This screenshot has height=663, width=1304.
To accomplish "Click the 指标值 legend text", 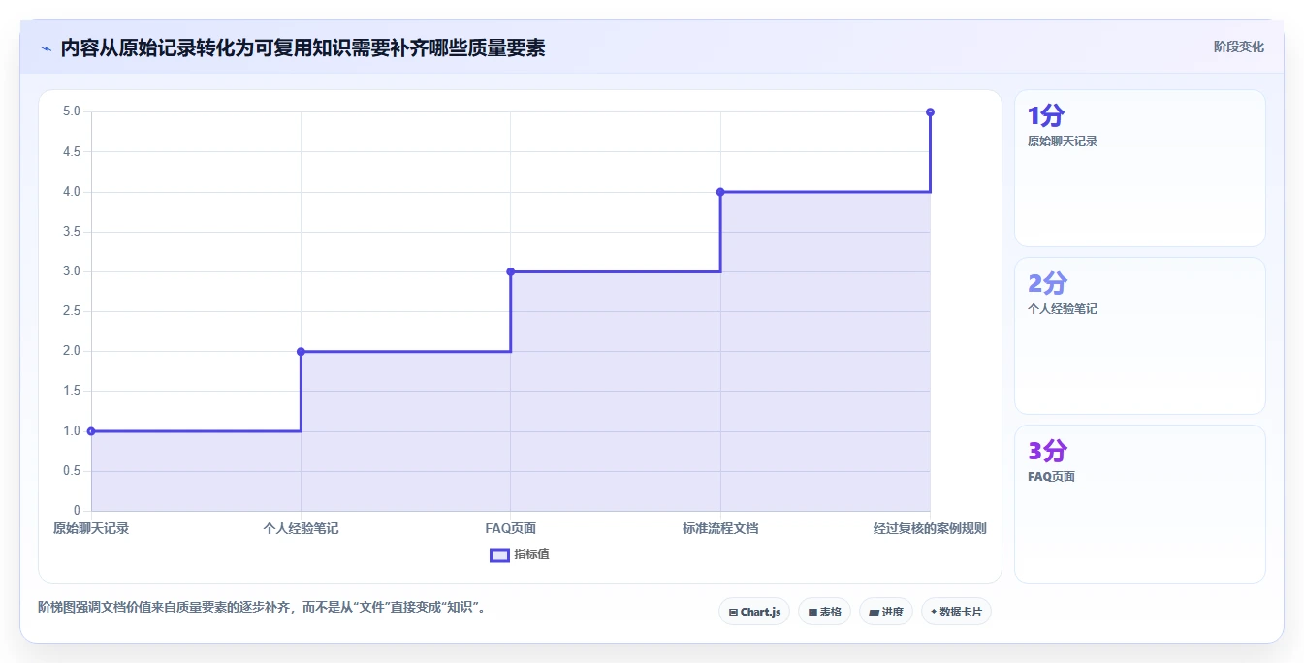I will point(531,554).
